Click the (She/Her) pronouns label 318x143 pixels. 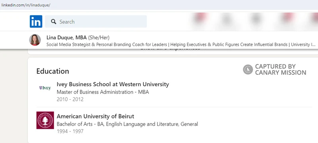pos(99,38)
